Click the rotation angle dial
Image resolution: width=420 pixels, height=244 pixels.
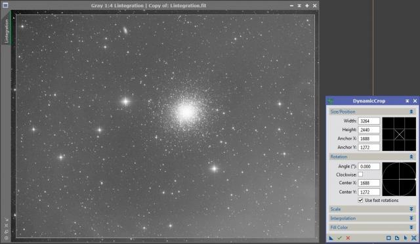(399, 179)
